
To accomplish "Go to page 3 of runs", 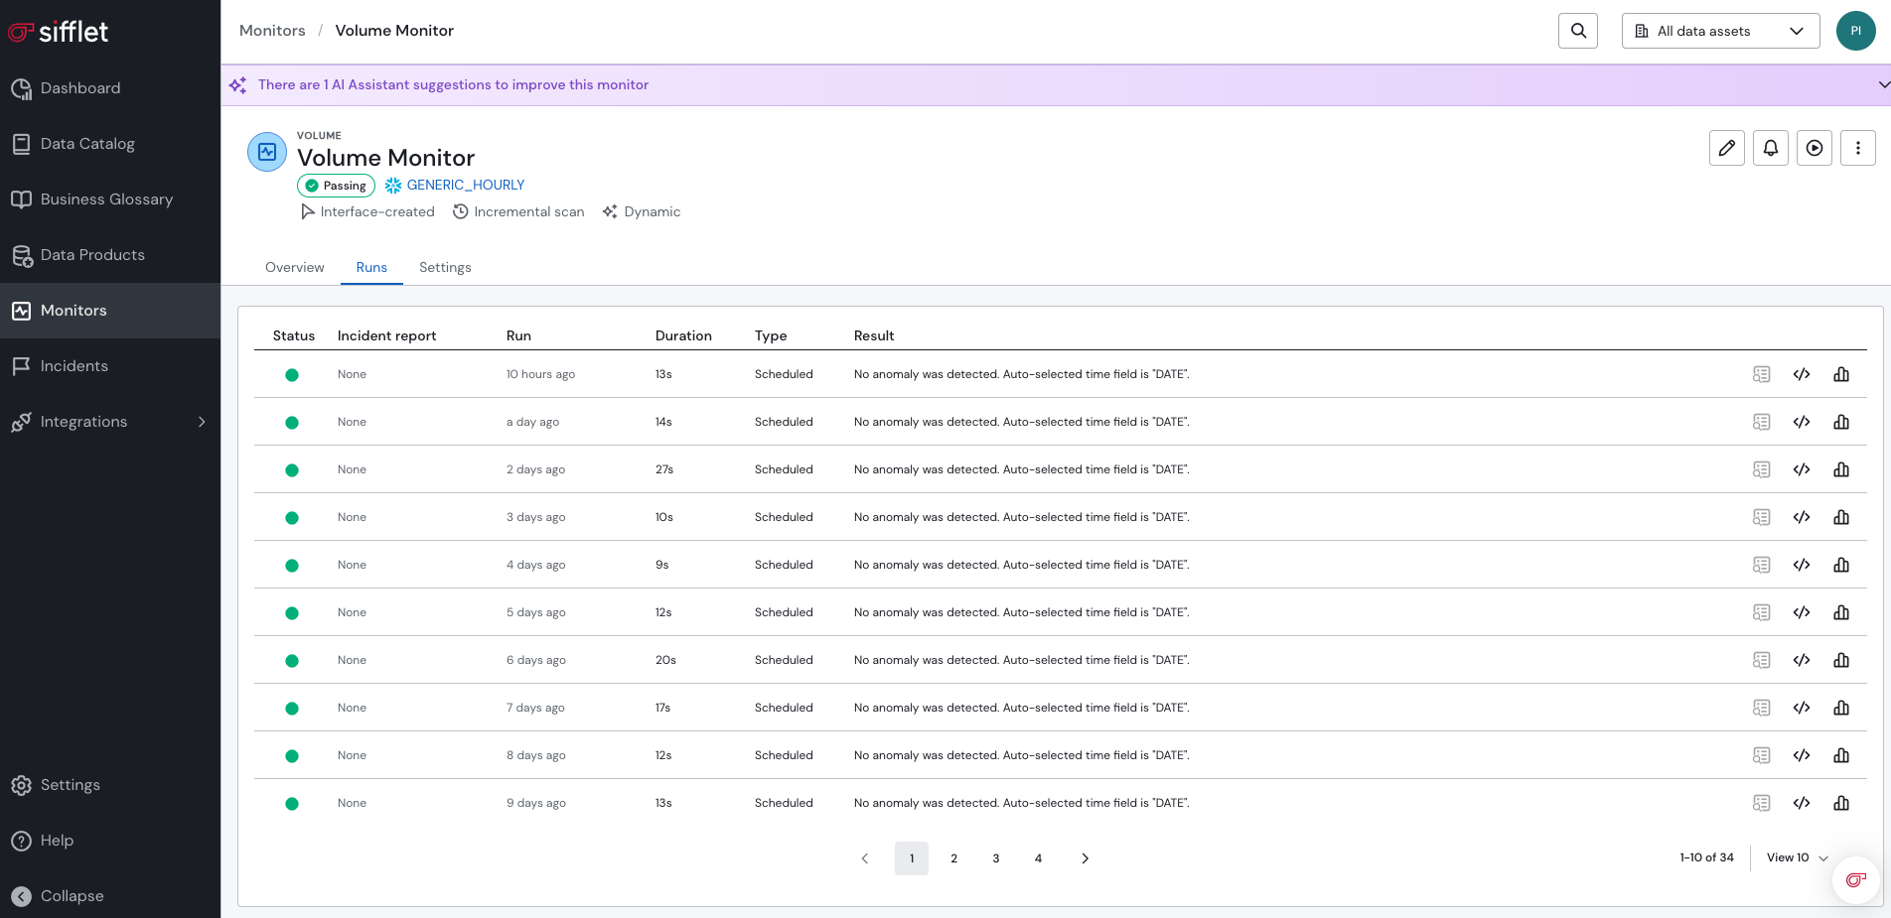I will [x=996, y=858].
